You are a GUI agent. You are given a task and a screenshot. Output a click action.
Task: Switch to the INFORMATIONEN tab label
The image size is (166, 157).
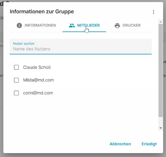pos(40,25)
